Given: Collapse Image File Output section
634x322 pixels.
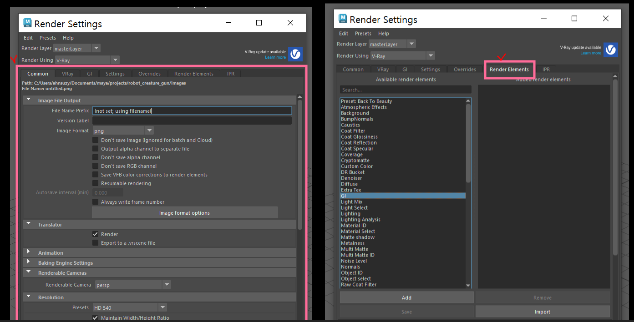Looking at the screenshot, I should 29,100.
